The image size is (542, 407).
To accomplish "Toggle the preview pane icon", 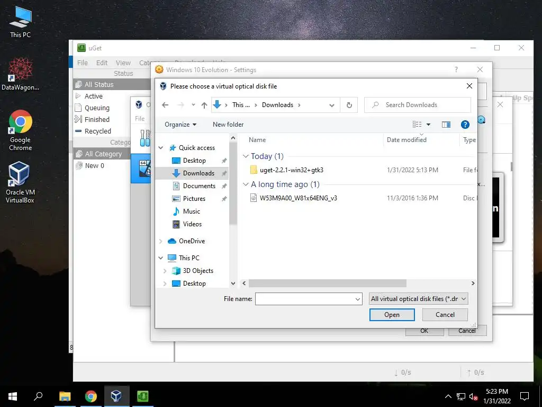I will (446, 125).
